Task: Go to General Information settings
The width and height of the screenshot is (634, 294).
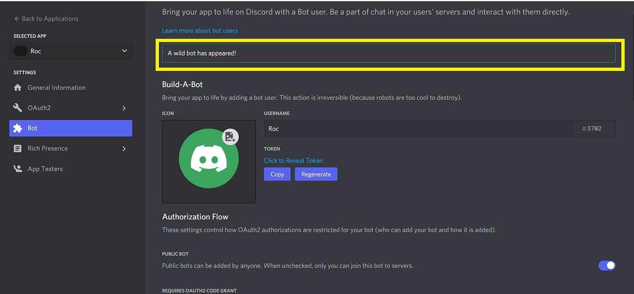Action: [57, 87]
